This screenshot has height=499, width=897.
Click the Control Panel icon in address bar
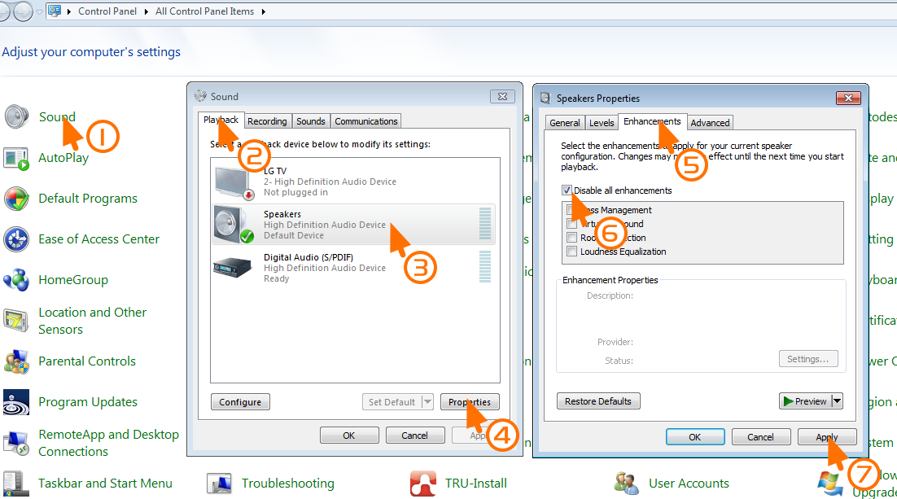55,11
